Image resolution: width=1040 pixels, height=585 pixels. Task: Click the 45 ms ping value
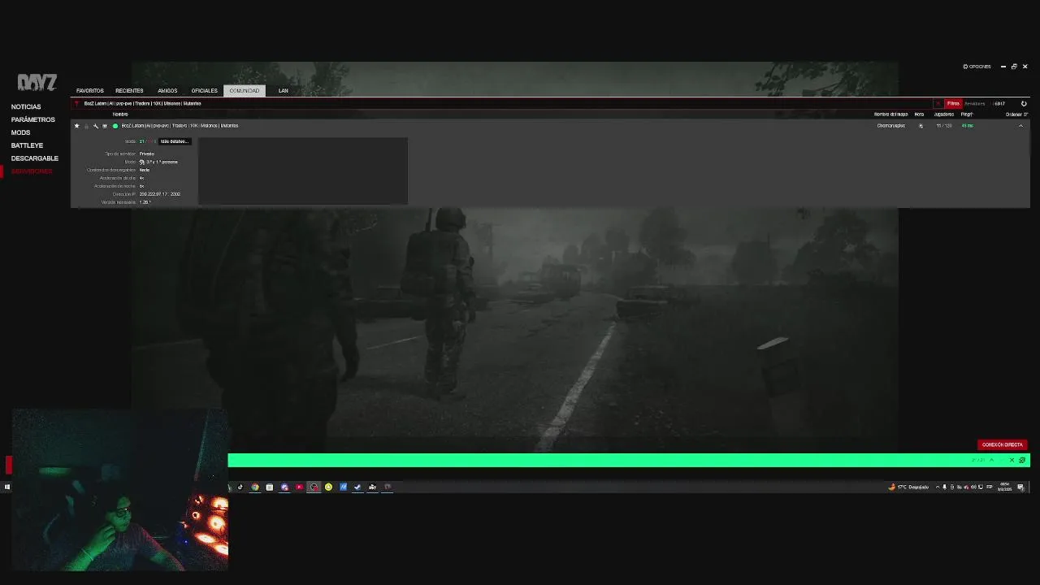pyautogui.click(x=967, y=126)
